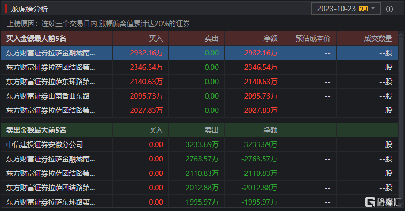Click the 2346.54万 buy amount row
Image resolution: width=405 pixels, height=211 pixels.
(199, 68)
